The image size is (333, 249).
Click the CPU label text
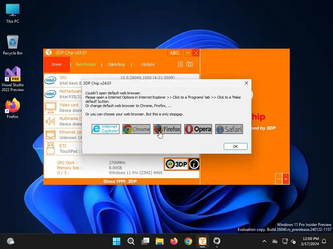pyautogui.click(x=63, y=78)
